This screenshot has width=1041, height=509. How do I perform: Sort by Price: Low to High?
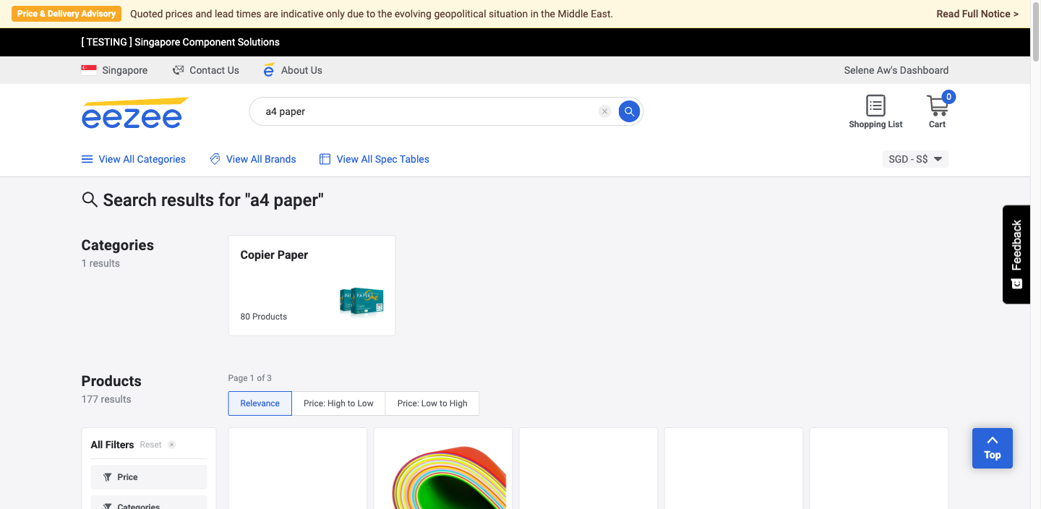pyautogui.click(x=432, y=403)
